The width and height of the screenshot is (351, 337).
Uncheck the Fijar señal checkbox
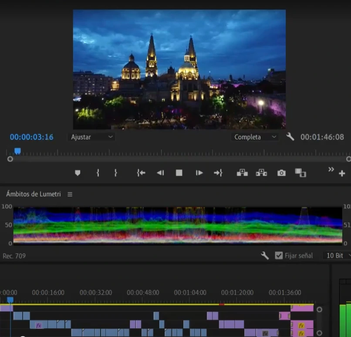(x=279, y=255)
